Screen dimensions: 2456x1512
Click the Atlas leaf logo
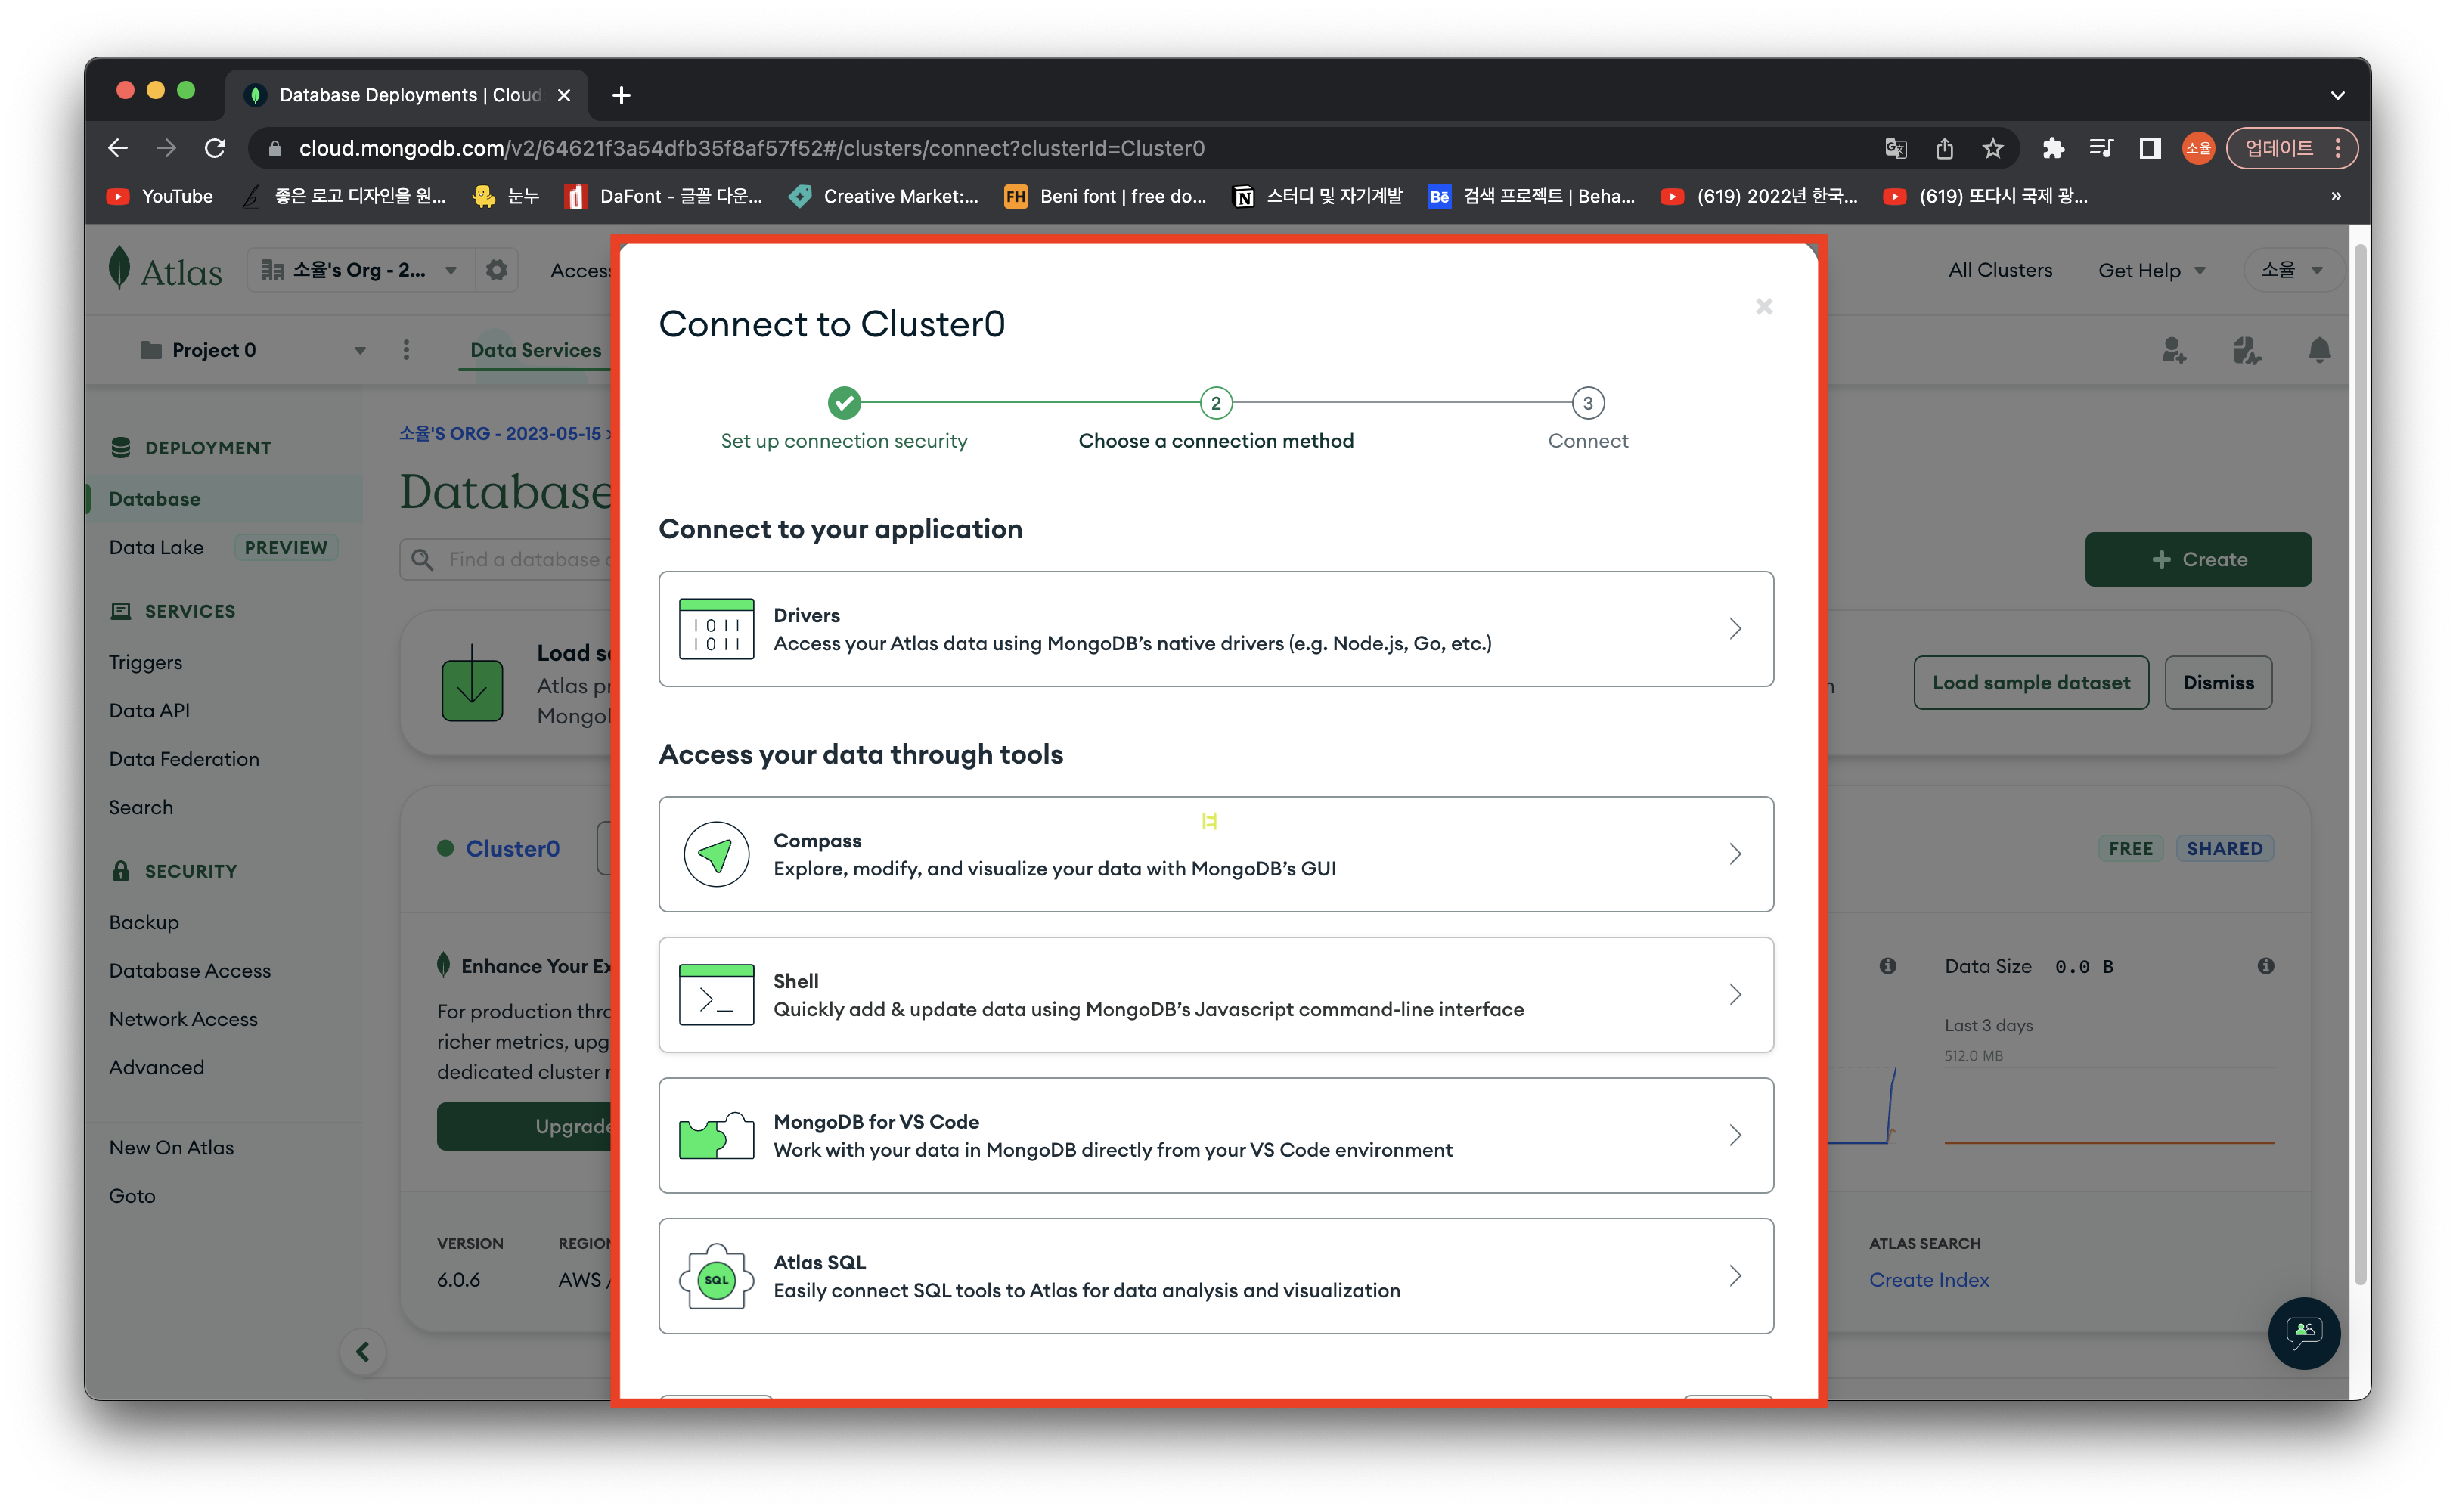pos(119,269)
